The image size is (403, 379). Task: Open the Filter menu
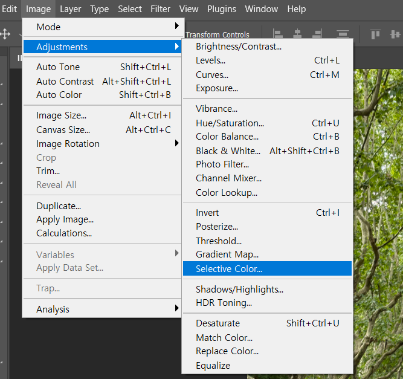[160, 9]
